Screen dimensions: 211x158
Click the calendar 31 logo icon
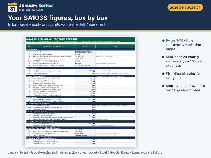(x=12, y=7)
